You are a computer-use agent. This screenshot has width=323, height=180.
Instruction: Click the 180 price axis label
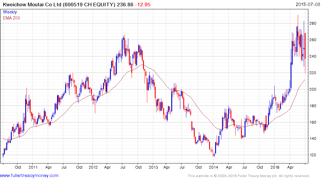coord(313,106)
